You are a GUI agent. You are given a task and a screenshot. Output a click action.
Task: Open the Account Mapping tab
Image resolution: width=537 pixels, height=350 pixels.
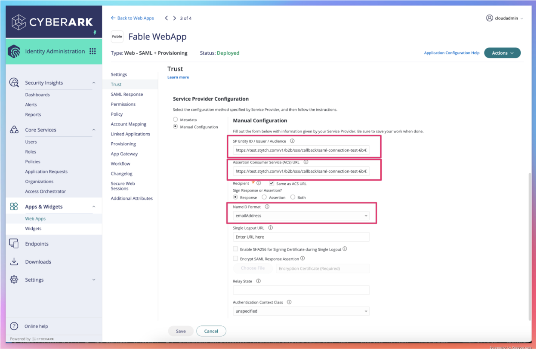pyautogui.click(x=129, y=124)
